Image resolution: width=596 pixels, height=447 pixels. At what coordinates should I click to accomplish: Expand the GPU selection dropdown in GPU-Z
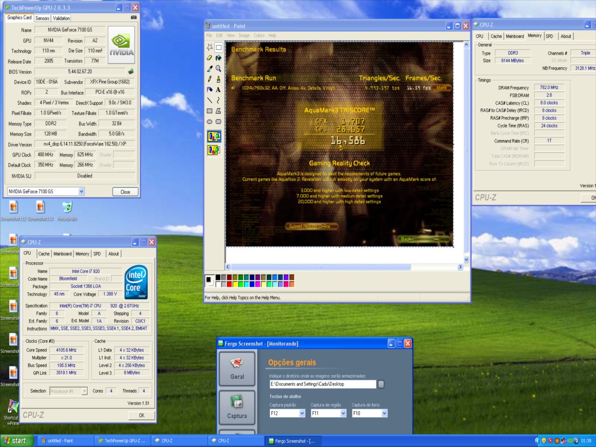coord(81,191)
